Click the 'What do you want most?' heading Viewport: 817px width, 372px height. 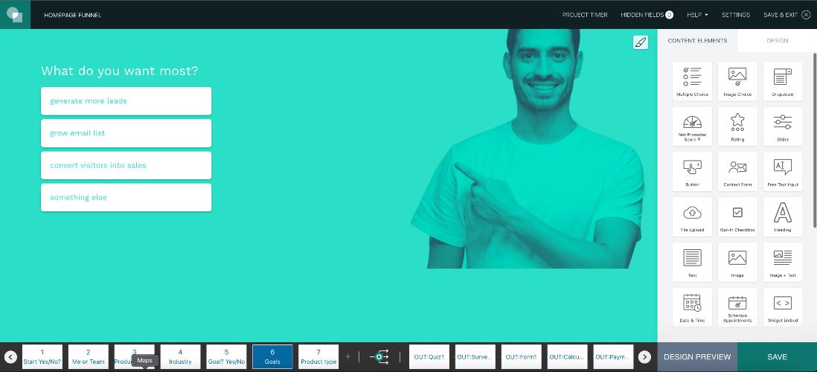119,71
